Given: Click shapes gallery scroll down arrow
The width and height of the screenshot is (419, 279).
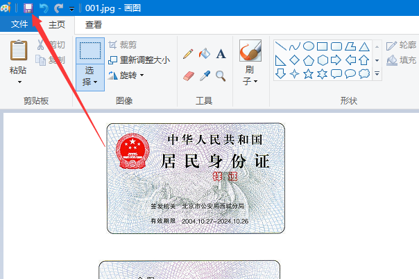Looking at the screenshot, I should pyautogui.click(x=377, y=60).
